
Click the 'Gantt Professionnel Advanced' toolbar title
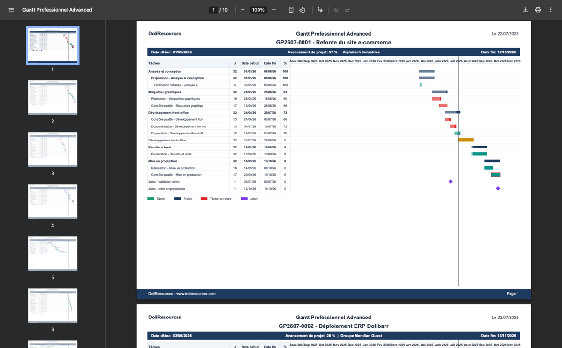[57, 10]
